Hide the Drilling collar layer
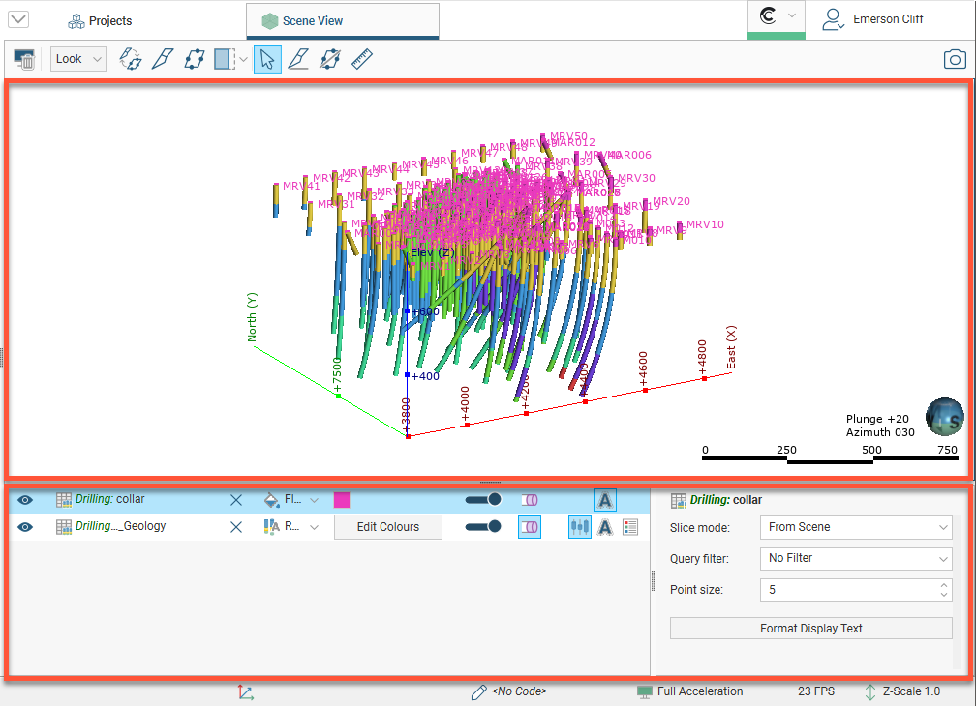Viewport: 976px width, 706px height. [26, 500]
